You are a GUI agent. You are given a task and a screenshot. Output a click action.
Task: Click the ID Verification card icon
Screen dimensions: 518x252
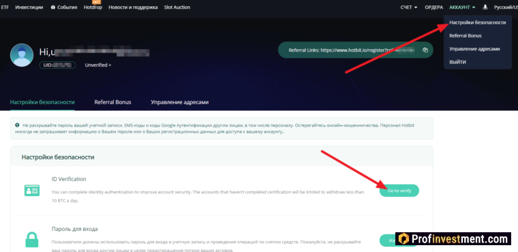(x=32, y=191)
